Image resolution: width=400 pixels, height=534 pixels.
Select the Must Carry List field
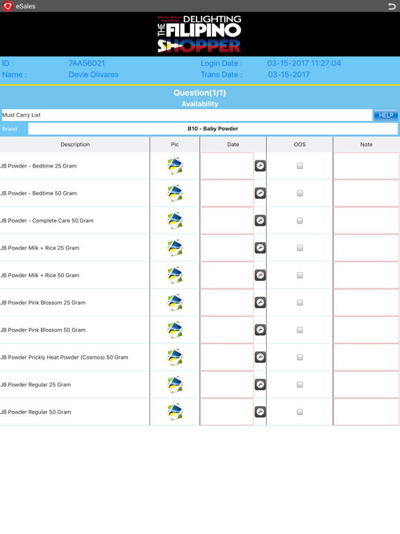coord(187,115)
